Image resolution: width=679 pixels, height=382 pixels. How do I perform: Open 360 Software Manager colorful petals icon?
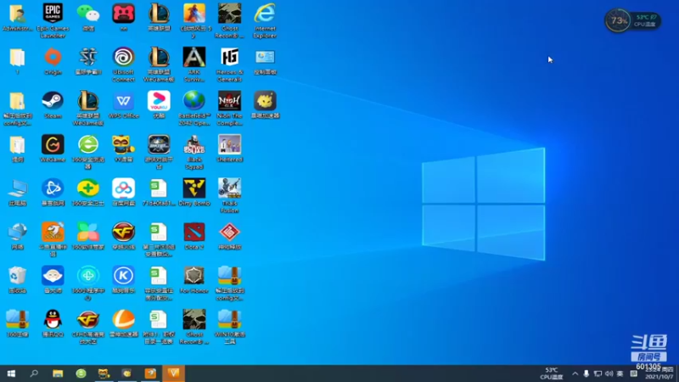(x=88, y=236)
